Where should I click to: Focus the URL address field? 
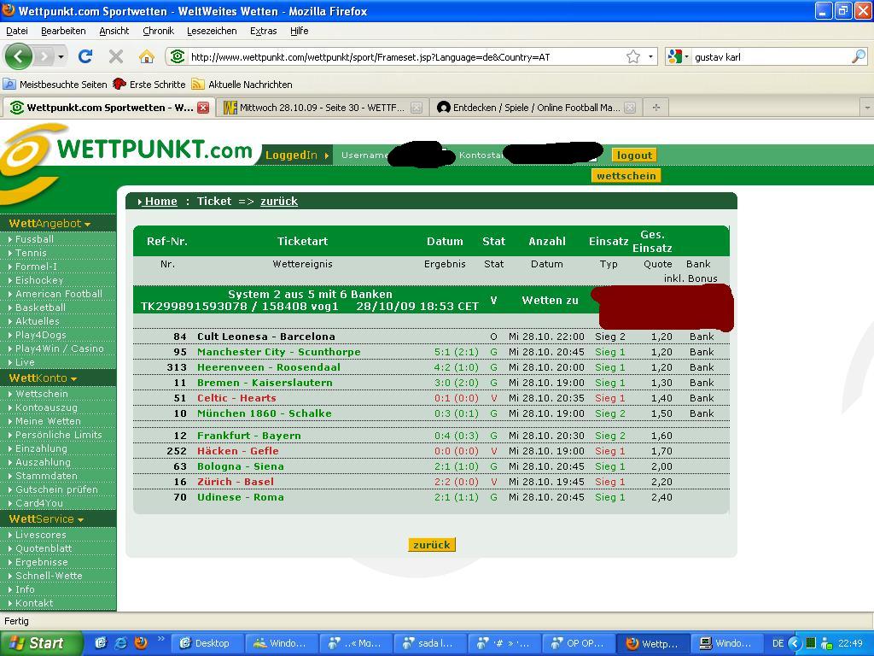click(405, 56)
